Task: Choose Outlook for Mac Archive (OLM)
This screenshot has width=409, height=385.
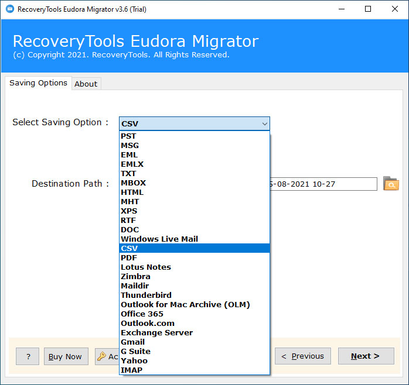Action: click(195, 304)
